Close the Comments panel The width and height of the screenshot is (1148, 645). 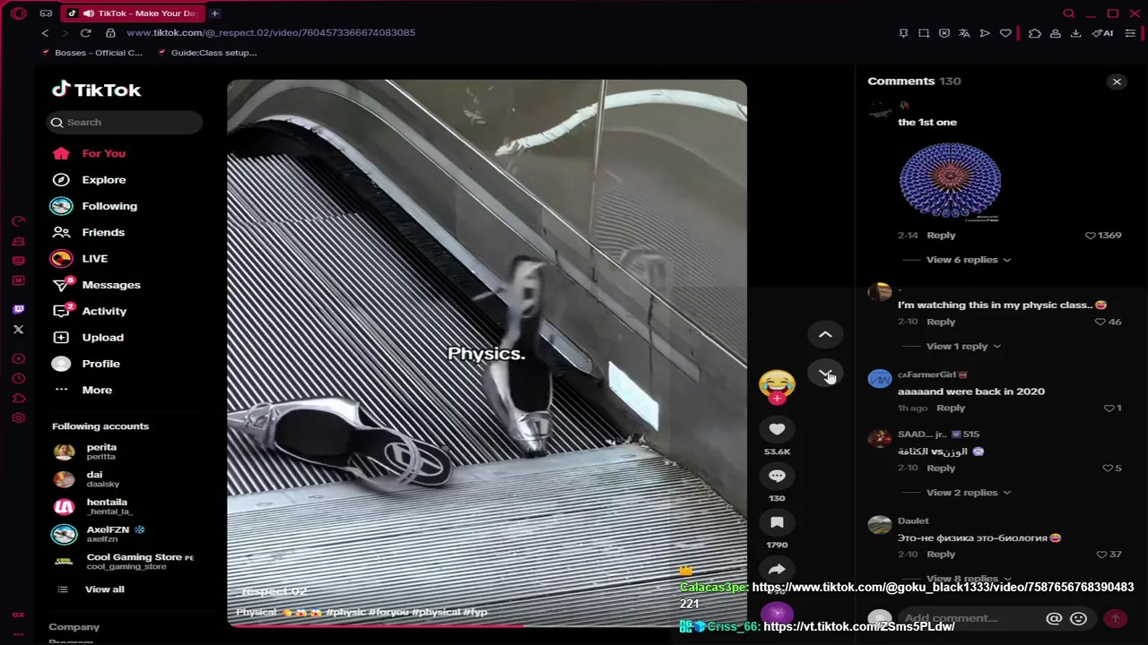pos(1117,82)
